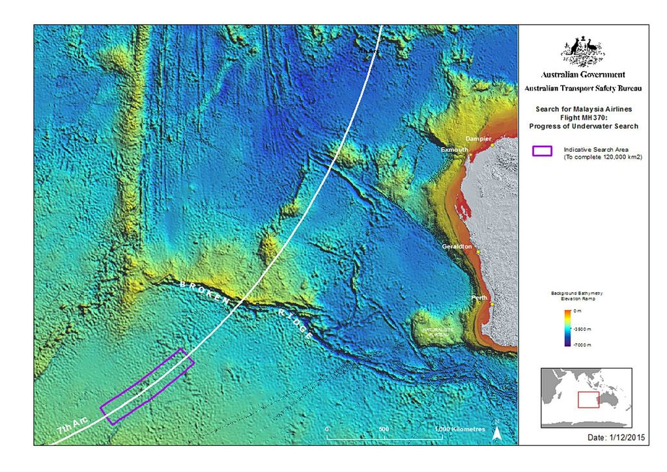Click the "Indicative Search Area" legend label
Screen dimensions: 667x472
tap(596, 150)
